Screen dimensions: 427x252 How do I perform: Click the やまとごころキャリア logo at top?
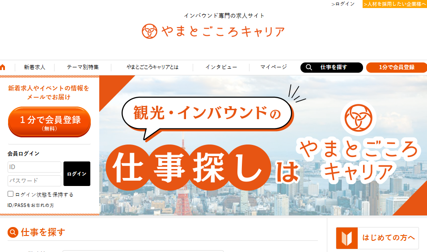pyautogui.click(x=213, y=31)
